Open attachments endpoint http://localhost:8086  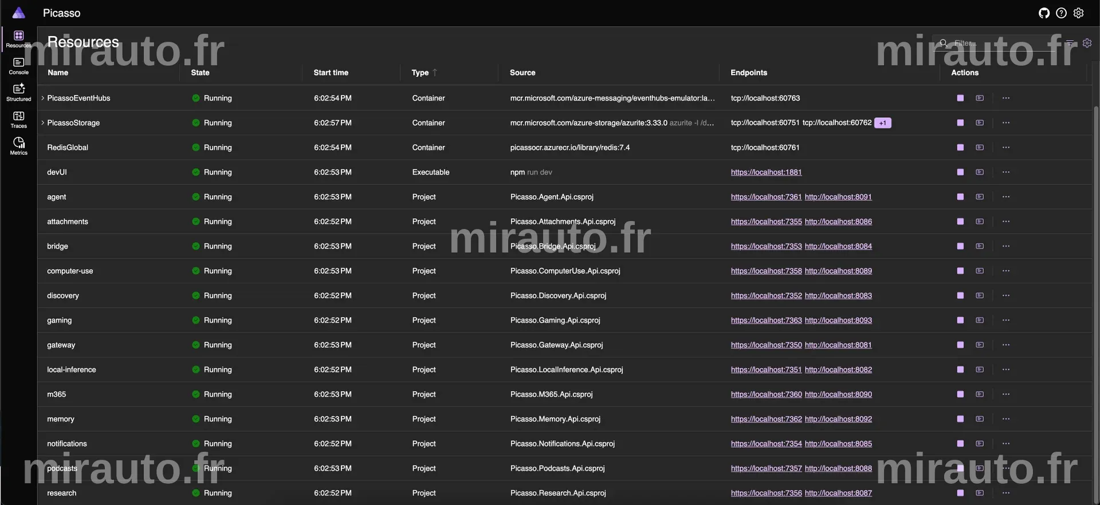(838, 221)
